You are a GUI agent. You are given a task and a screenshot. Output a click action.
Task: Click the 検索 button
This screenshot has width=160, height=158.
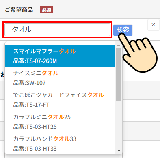pyautogui.click(x=123, y=30)
